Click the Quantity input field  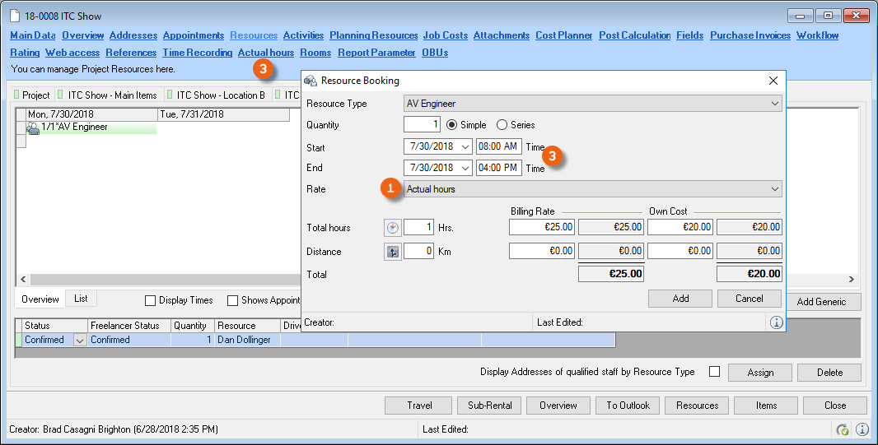coord(422,125)
